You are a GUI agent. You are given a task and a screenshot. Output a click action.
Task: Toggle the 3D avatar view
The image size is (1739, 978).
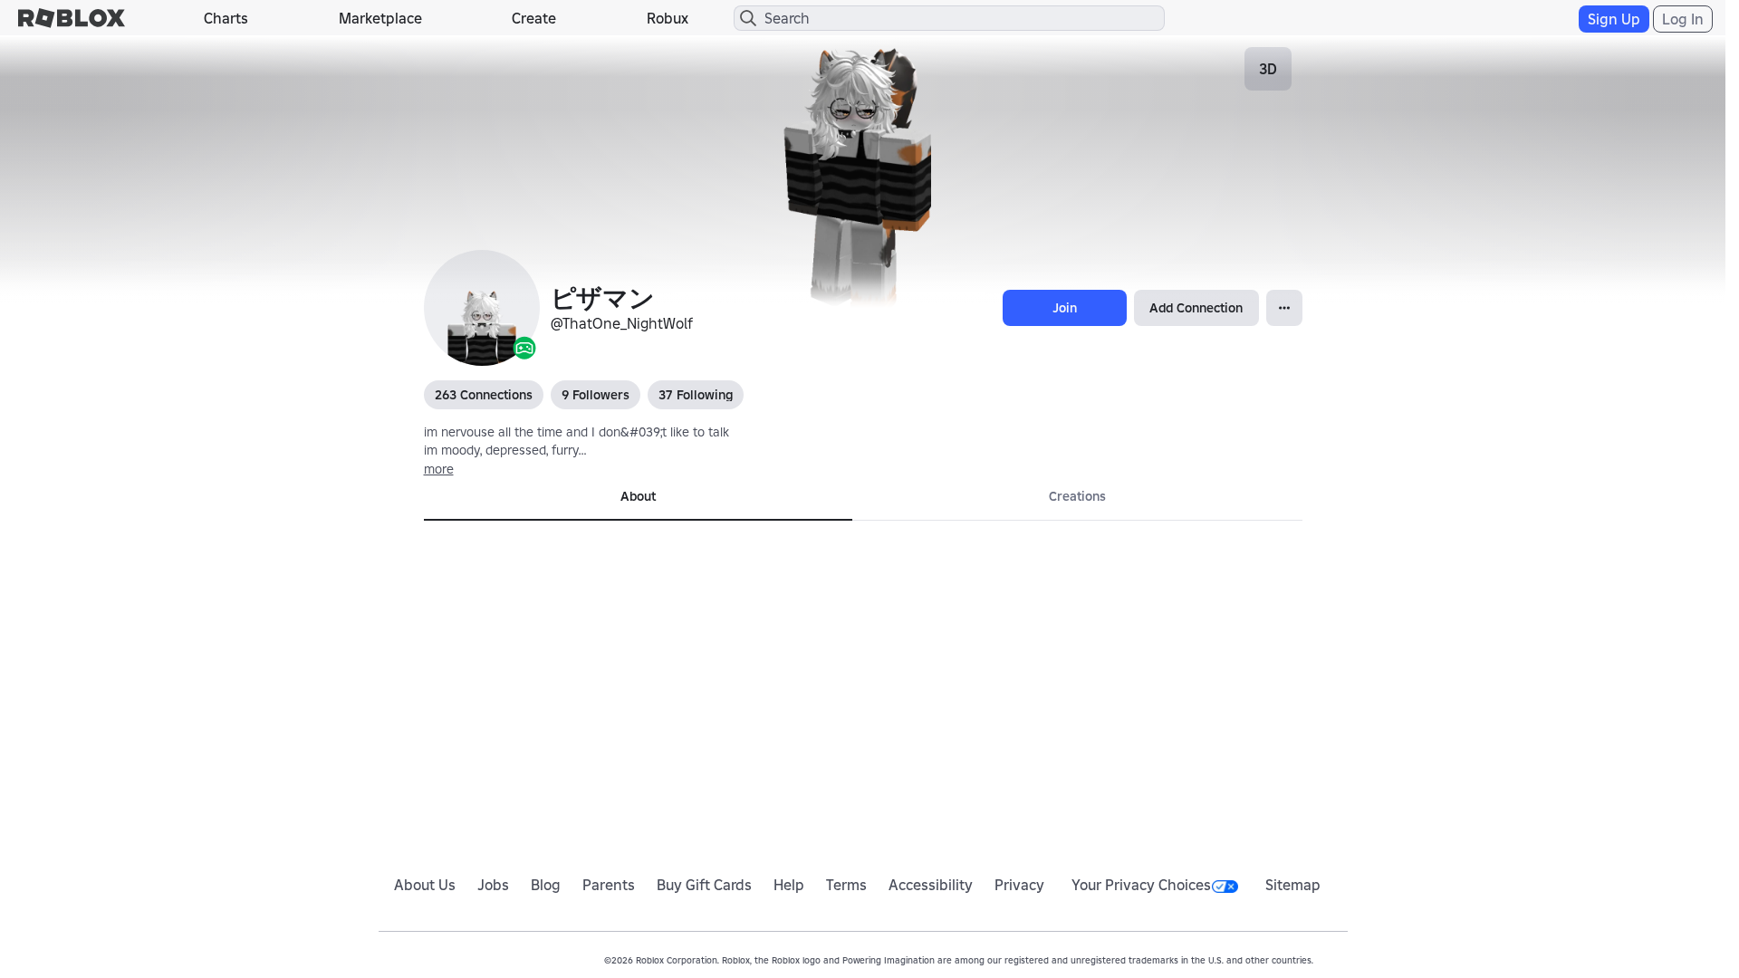1268,69
